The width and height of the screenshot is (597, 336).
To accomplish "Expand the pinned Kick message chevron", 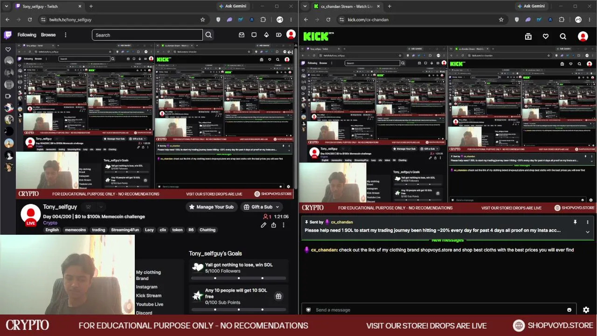I will pyautogui.click(x=587, y=232).
